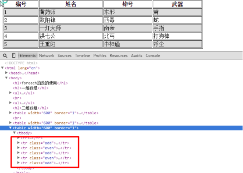This screenshot has height=173, width=243.
Task: Click the cell 手指
Action: click(177, 28)
